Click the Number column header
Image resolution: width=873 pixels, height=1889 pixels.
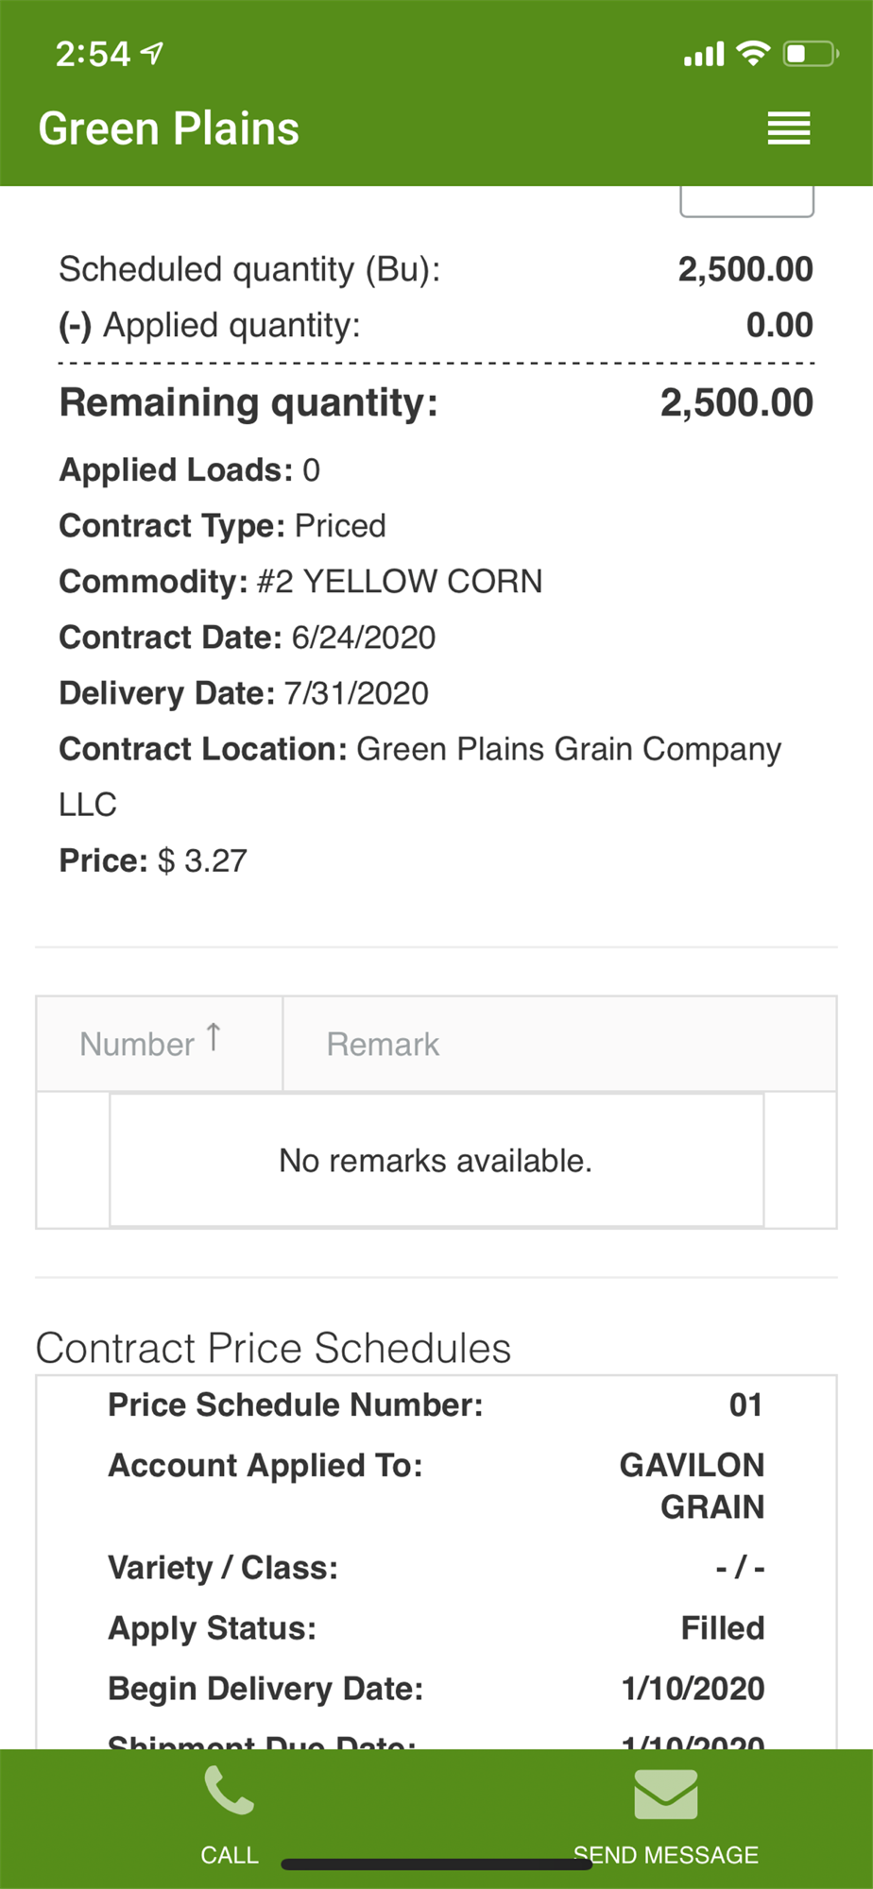[x=138, y=1045]
